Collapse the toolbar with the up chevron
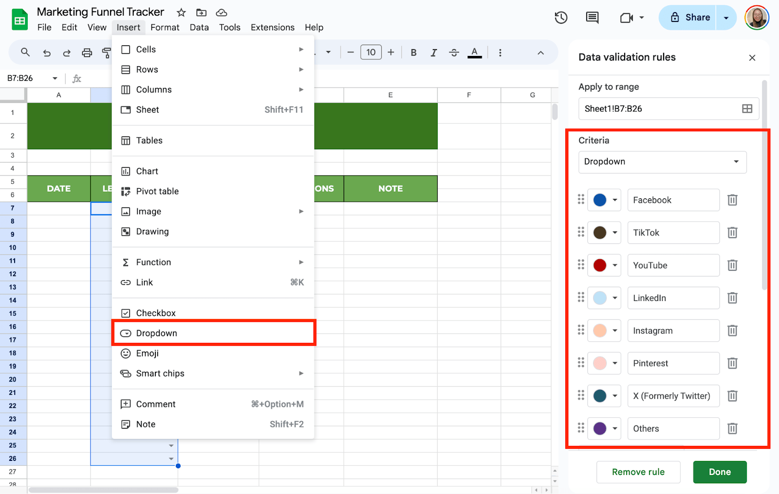The height and width of the screenshot is (494, 779). [x=540, y=53]
